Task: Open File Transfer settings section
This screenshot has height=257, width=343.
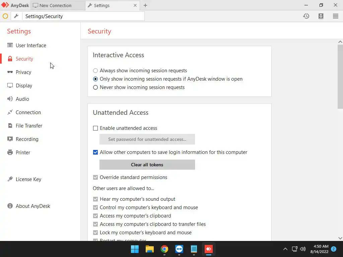Action: point(29,126)
